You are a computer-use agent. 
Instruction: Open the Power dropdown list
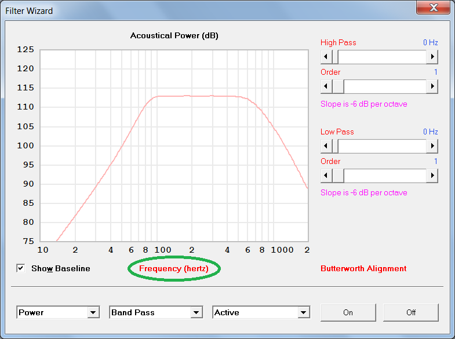93,312
